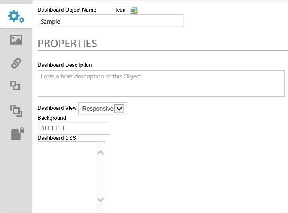This screenshot has height=213, width=288.
Task: Click the Dashboard CSS label
Action: click(56, 138)
